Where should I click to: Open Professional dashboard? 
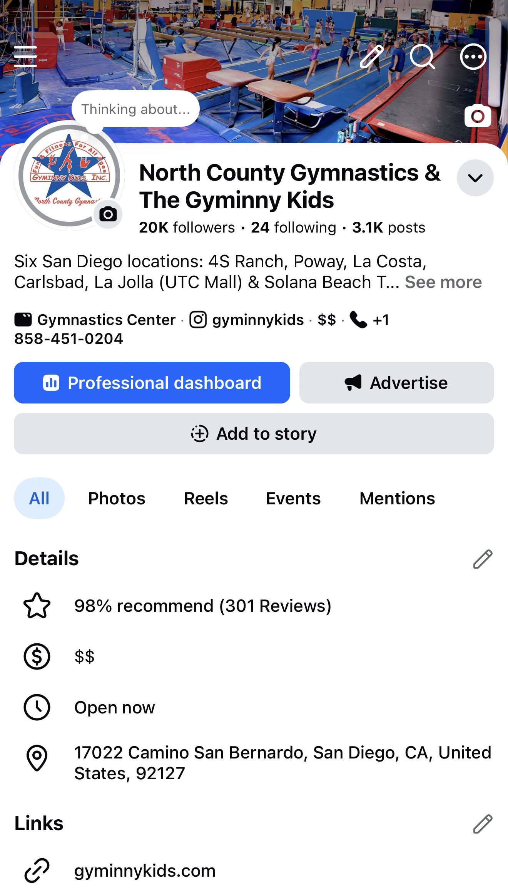point(152,383)
